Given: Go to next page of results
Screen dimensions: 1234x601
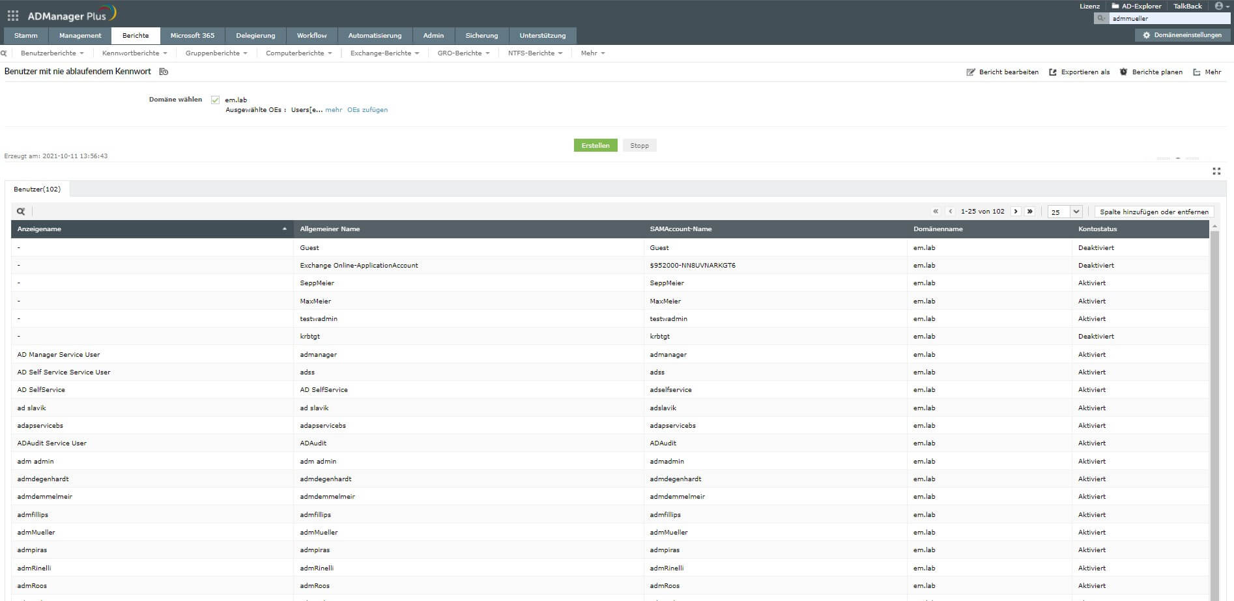Looking at the screenshot, I should 1015,212.
